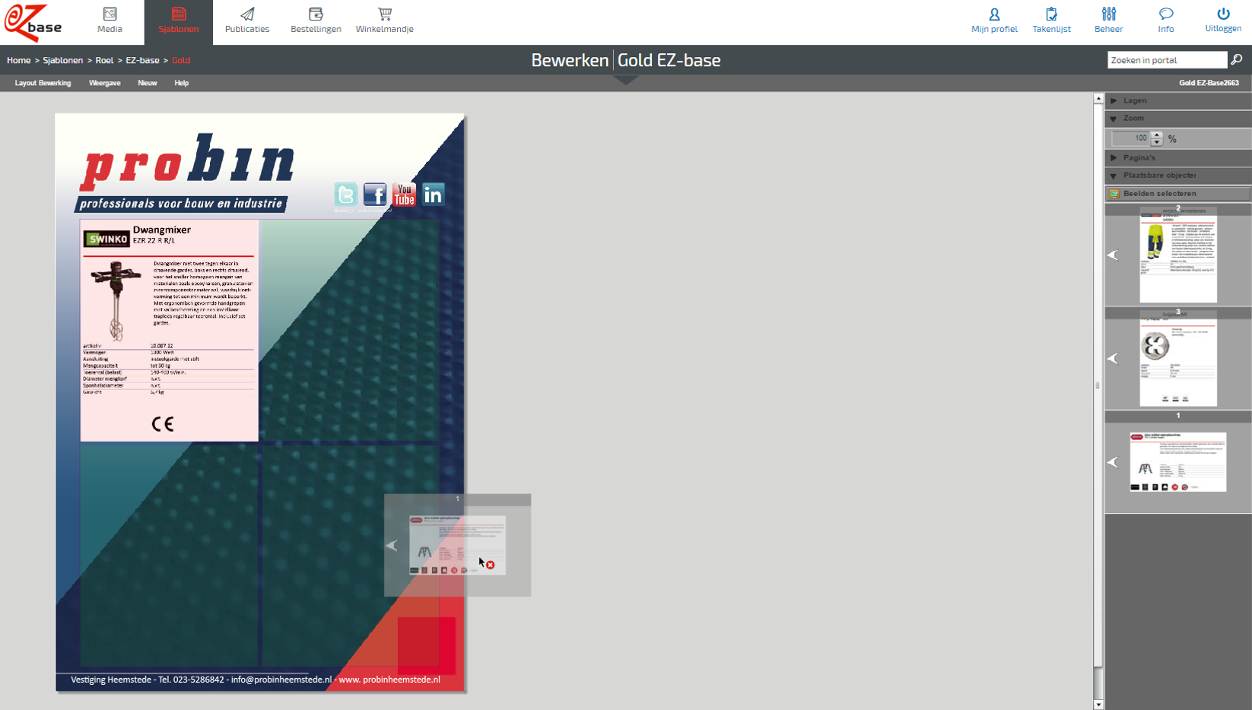Open the Help menu
This screenshot has width=1252, height=710.
pyautogui.click(x=181, y=83)
